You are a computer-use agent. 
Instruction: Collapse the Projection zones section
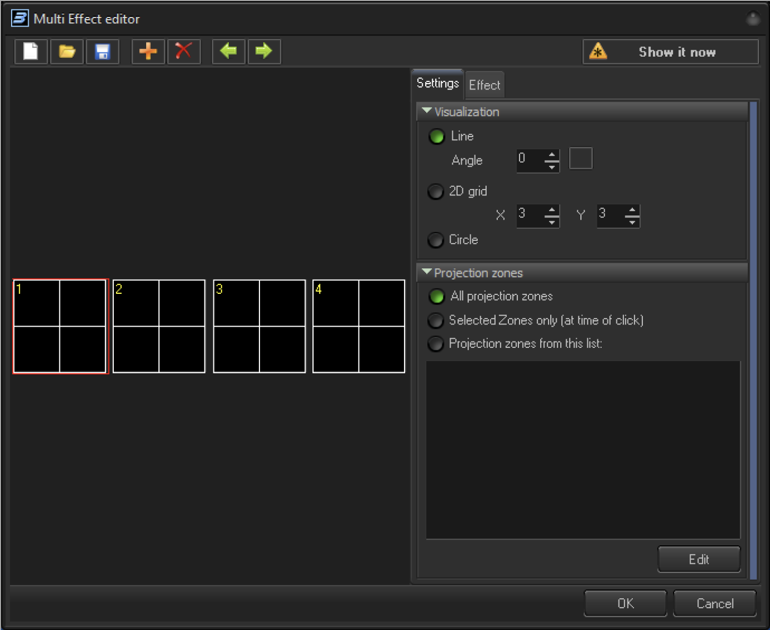pyautogui.click(x=427, y=272)
